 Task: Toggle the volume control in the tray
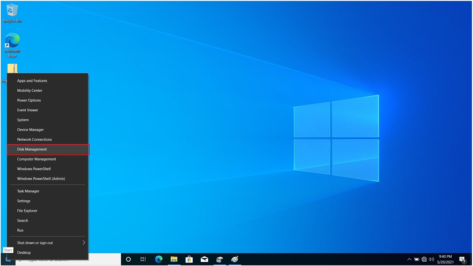click(x=431, y=259)
